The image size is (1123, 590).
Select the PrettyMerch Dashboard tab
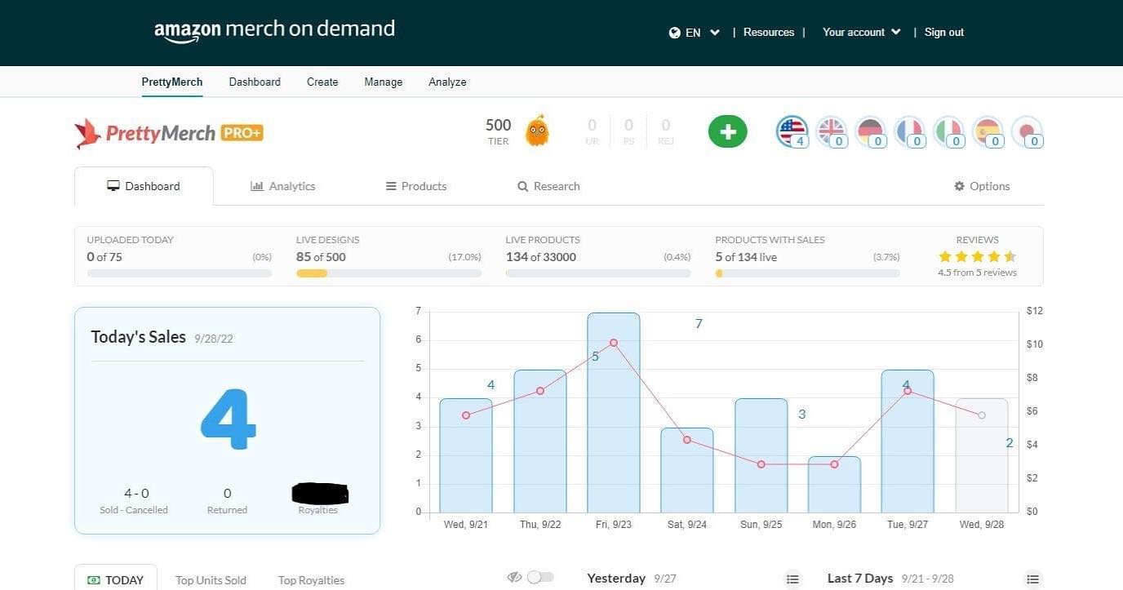(x=144, y=186)
